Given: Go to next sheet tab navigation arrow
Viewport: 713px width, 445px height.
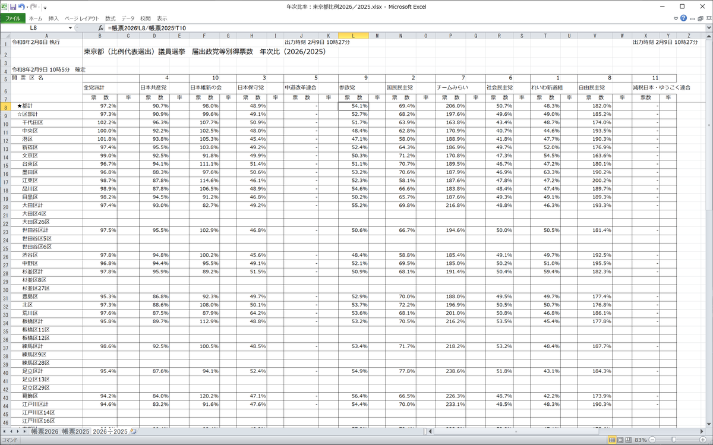Looking at the screenshot, I should click(18, 431).
